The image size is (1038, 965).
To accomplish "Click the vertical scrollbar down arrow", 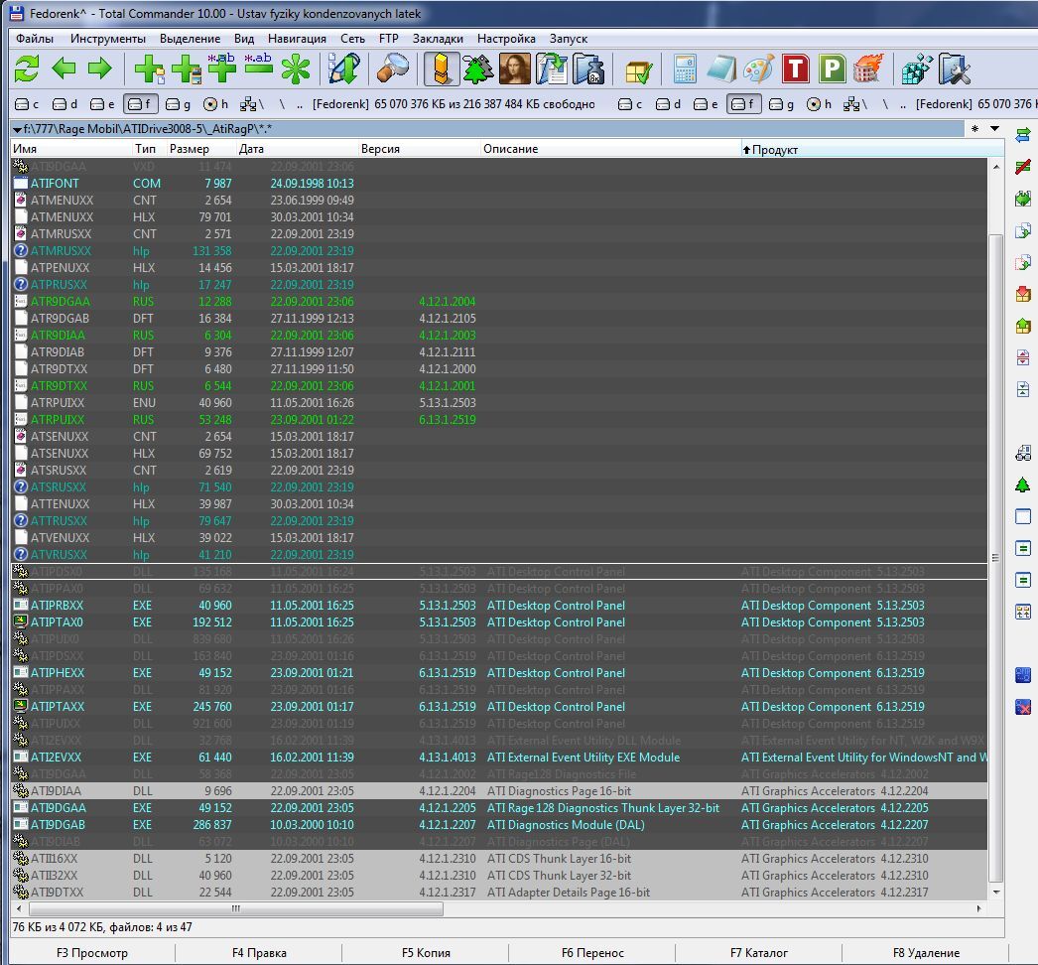I will pyautogui.click(x=995, y=893).
